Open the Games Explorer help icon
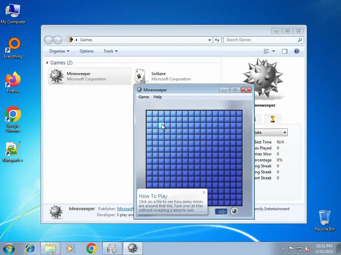 297,51
